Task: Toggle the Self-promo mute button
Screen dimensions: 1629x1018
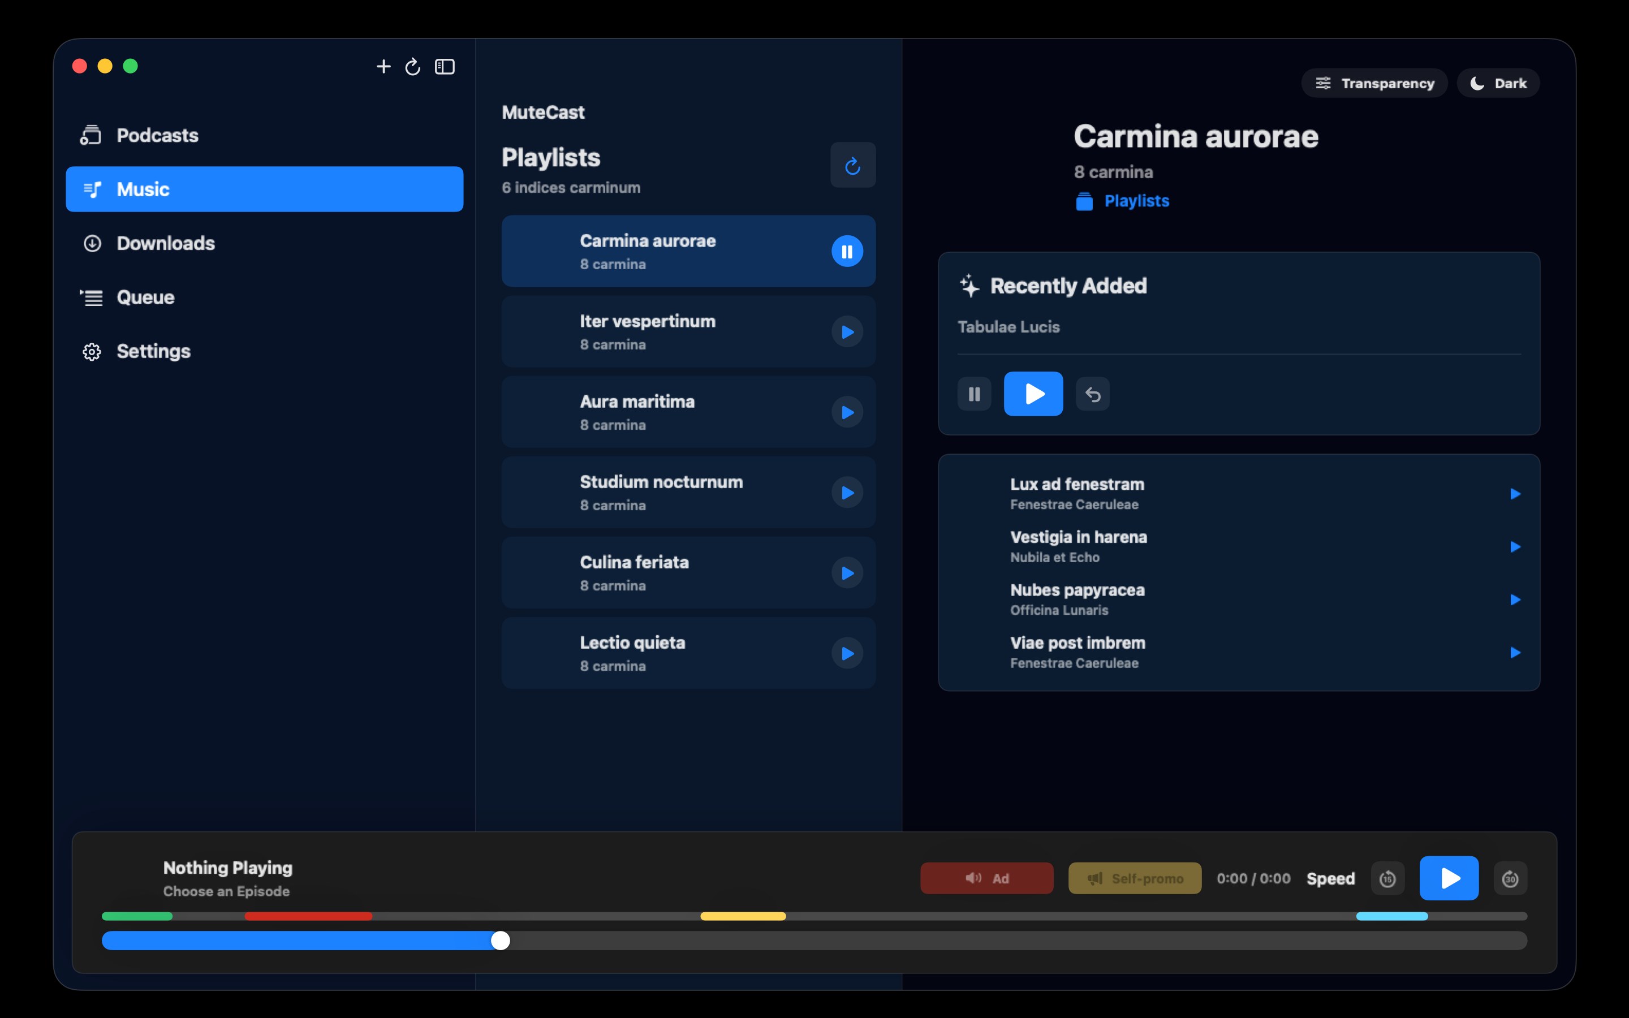Action: tap(1135, 878)
